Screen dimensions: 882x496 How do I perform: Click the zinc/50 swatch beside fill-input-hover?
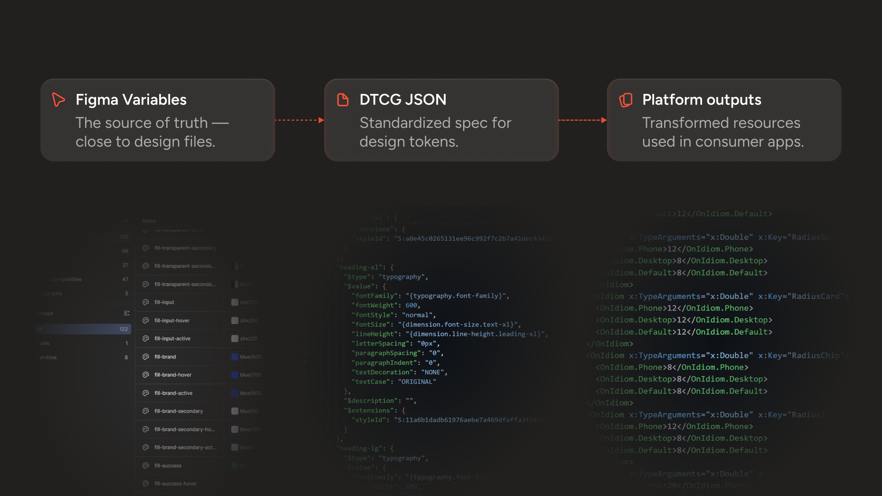[234, 320]
